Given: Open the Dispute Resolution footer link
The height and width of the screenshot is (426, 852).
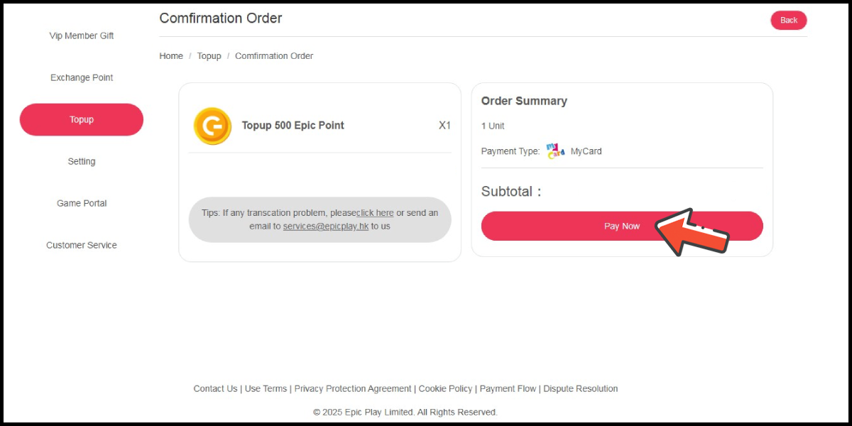Looking at the screenshot, I should (x=581, y=389).
